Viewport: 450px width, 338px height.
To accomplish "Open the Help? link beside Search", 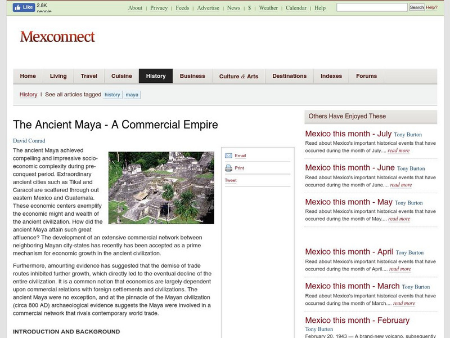I will 432,7.
